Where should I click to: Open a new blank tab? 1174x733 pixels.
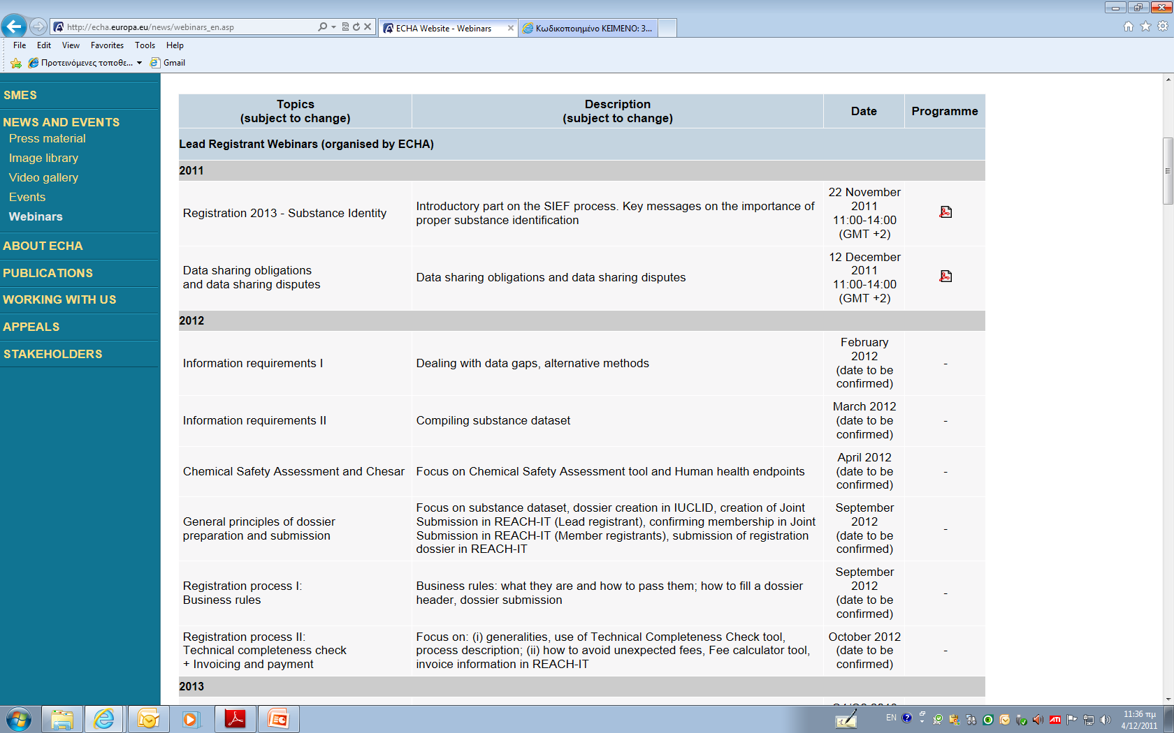(667, 28)
